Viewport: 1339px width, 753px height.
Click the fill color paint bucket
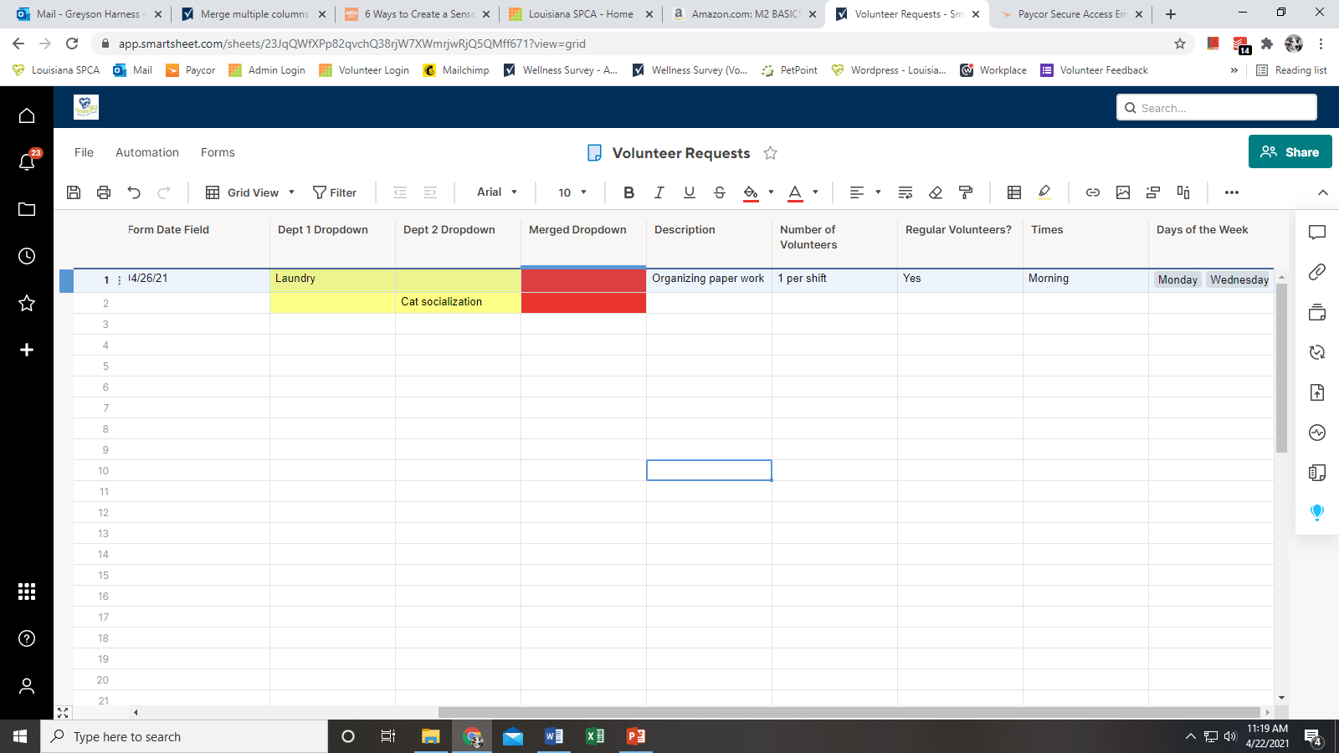[751, 192]
